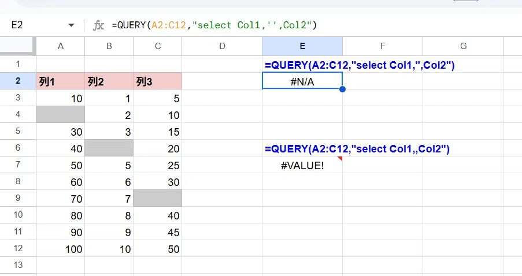Click the gray empty cell A4
This screenshot has height=276, width=522.
pos(61,114)
